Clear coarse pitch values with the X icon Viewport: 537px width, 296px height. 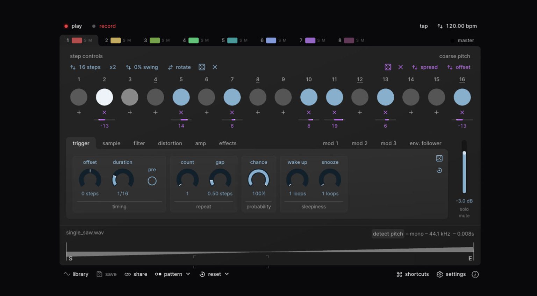click(401, 67)
